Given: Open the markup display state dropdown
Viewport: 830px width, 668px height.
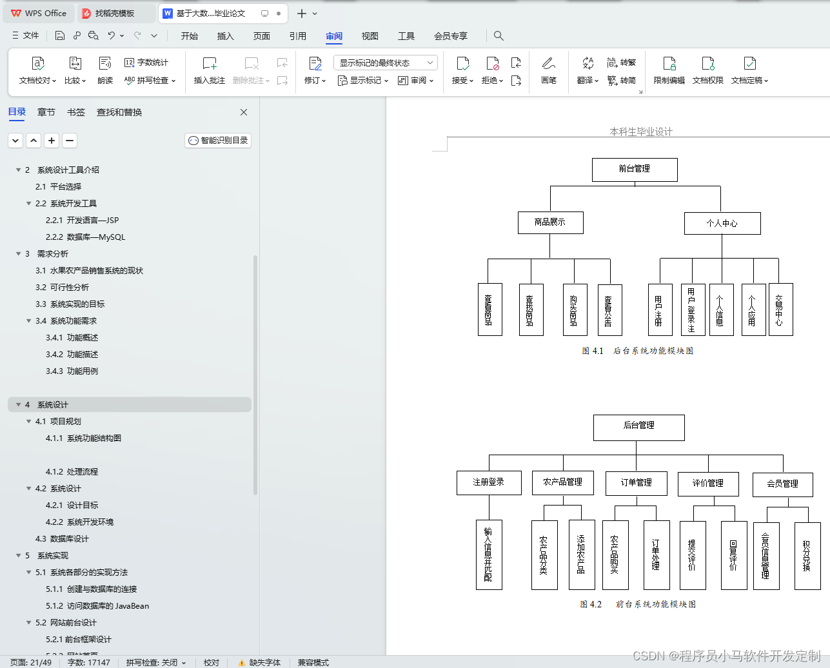Looking at the screenshot, I should pos(386,63).
